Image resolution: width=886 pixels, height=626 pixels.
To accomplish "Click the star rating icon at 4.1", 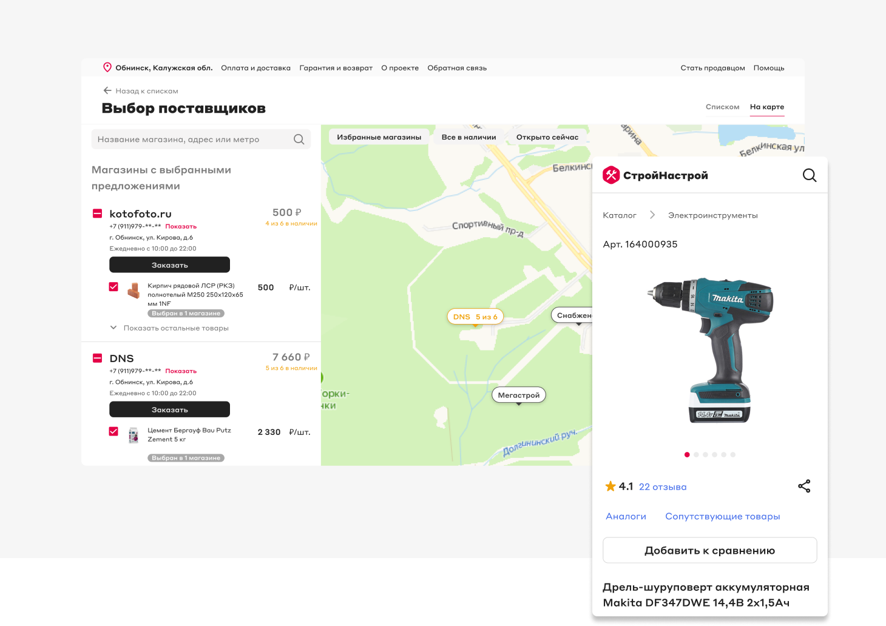I will [x=610, y=486].
